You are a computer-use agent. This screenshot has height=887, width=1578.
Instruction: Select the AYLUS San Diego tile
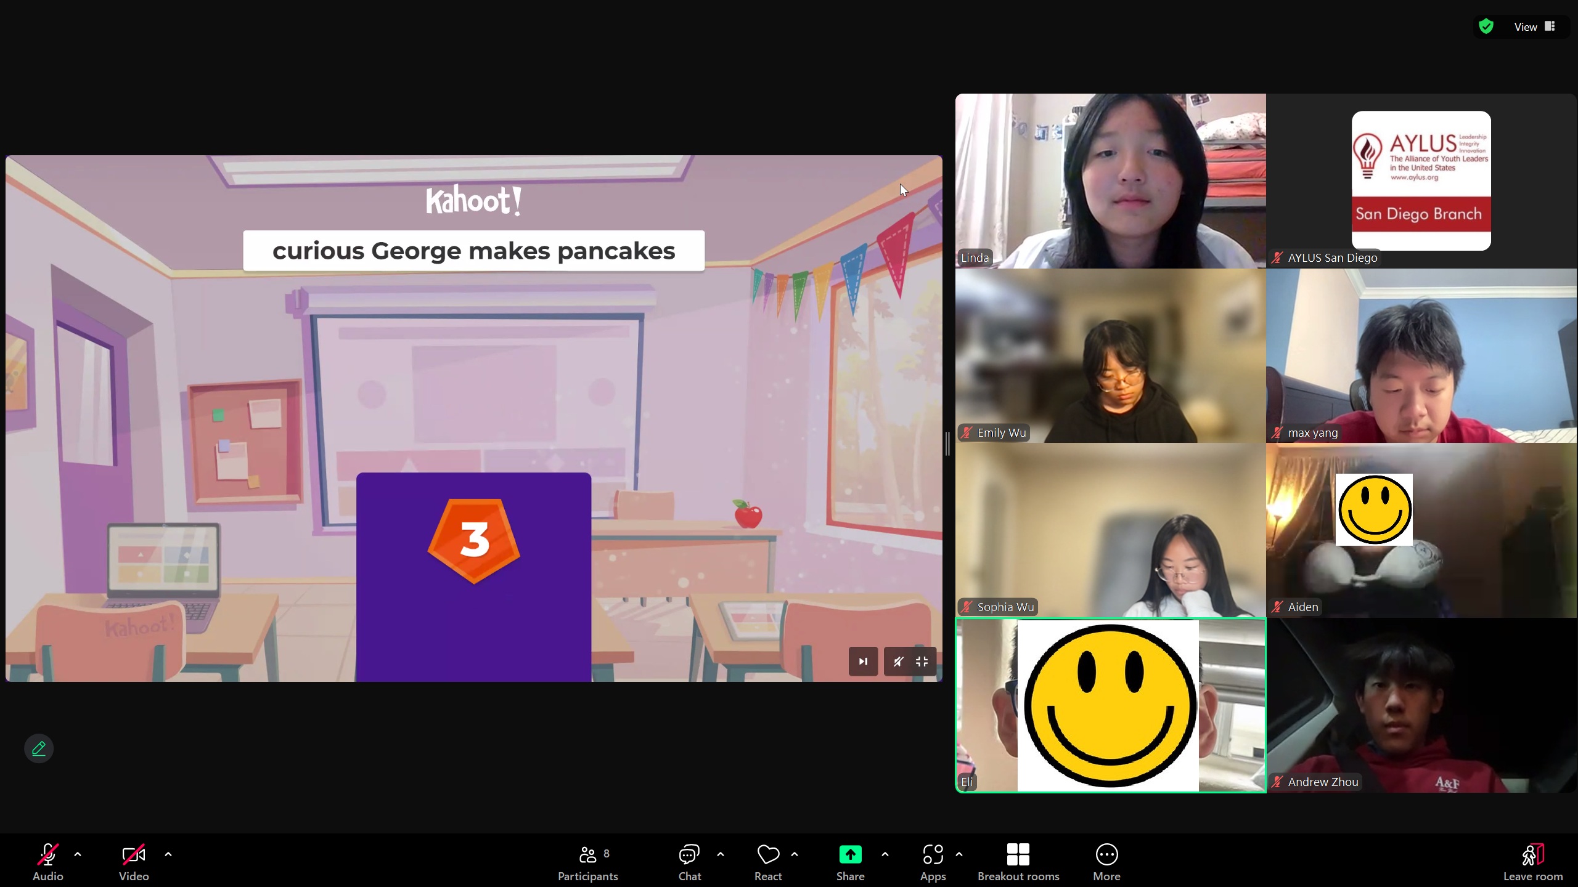pos(1421,180)
